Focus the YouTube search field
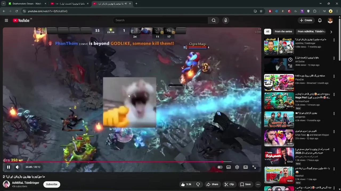341x191 pixels. tap(160, 20)
